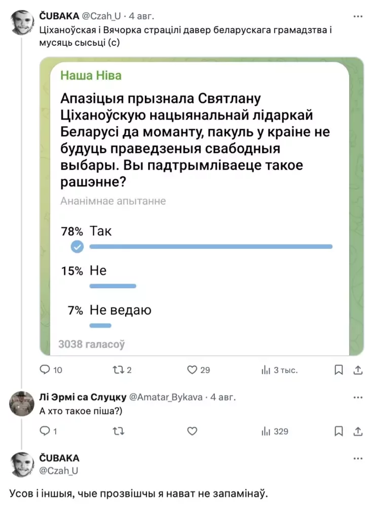Retweet the ČUBAKA poll tweet
The height and width of the screenshot is (506, 371).
pyautogui.click(x=122, y=370)
